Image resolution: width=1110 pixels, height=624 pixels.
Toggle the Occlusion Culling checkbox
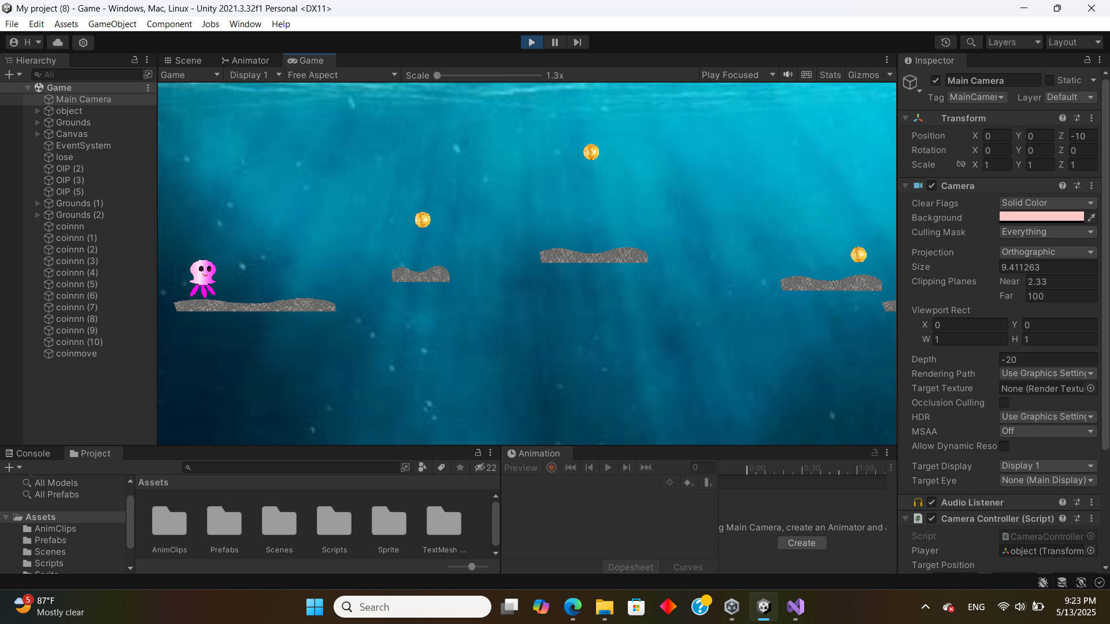pos(1004,402)
